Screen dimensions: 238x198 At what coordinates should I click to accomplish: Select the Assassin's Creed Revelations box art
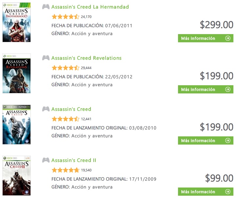(16, 73)
